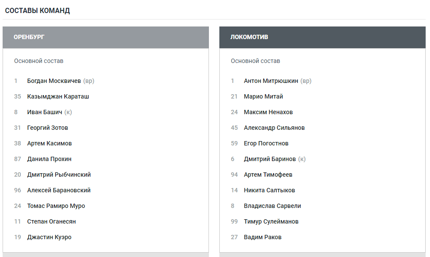Open Тимур Сулейманов player page
Viewport: 430px width, 257px height.
pos(271,221)
